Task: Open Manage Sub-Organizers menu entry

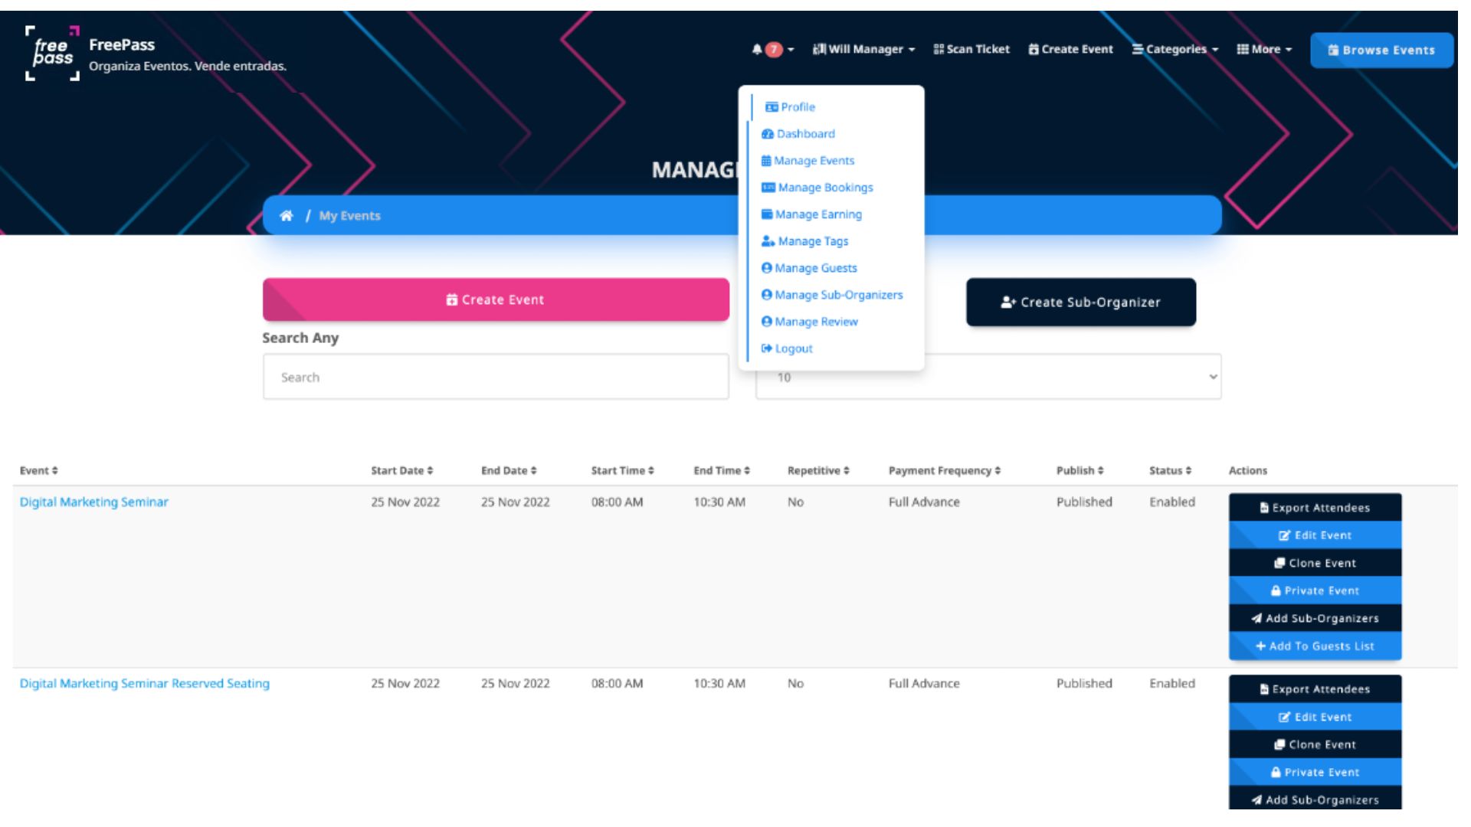Action: point(838,296)
